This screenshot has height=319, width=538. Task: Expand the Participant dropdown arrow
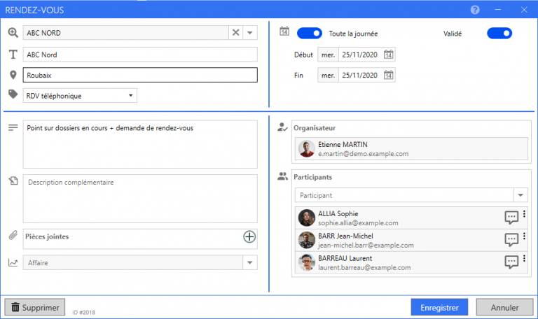(x=520, y=195)
